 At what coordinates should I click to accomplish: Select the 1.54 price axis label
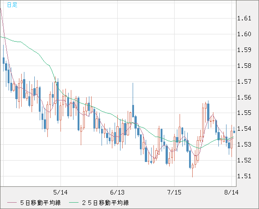pyautogui.click(x=244, y=128)
